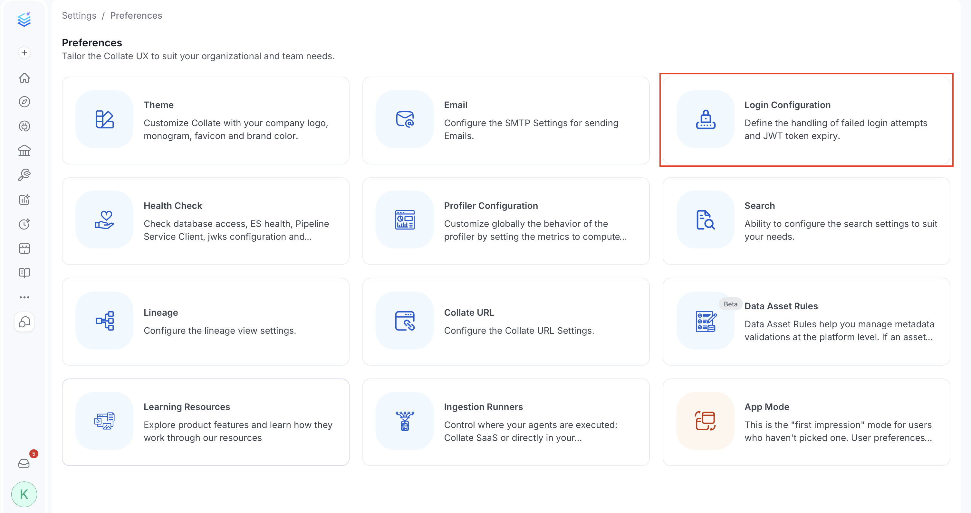Click 'Configure the Collate URL Settings.' text
The image size is (971, 513).
tap(519, 331)
